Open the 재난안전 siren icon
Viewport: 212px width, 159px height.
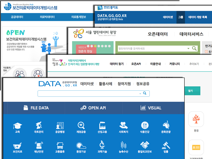[x=39, y=145]
